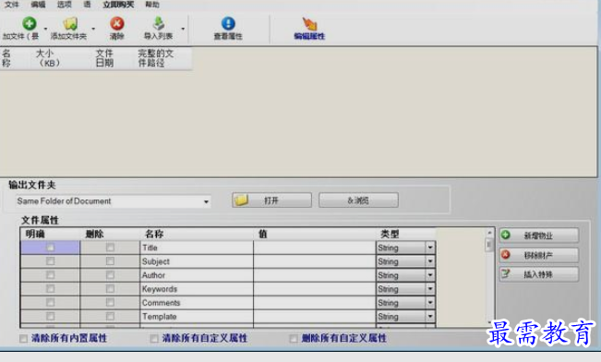Select the Template name cell
Screen dimensions: 601x362
click(x=197, y=317)
